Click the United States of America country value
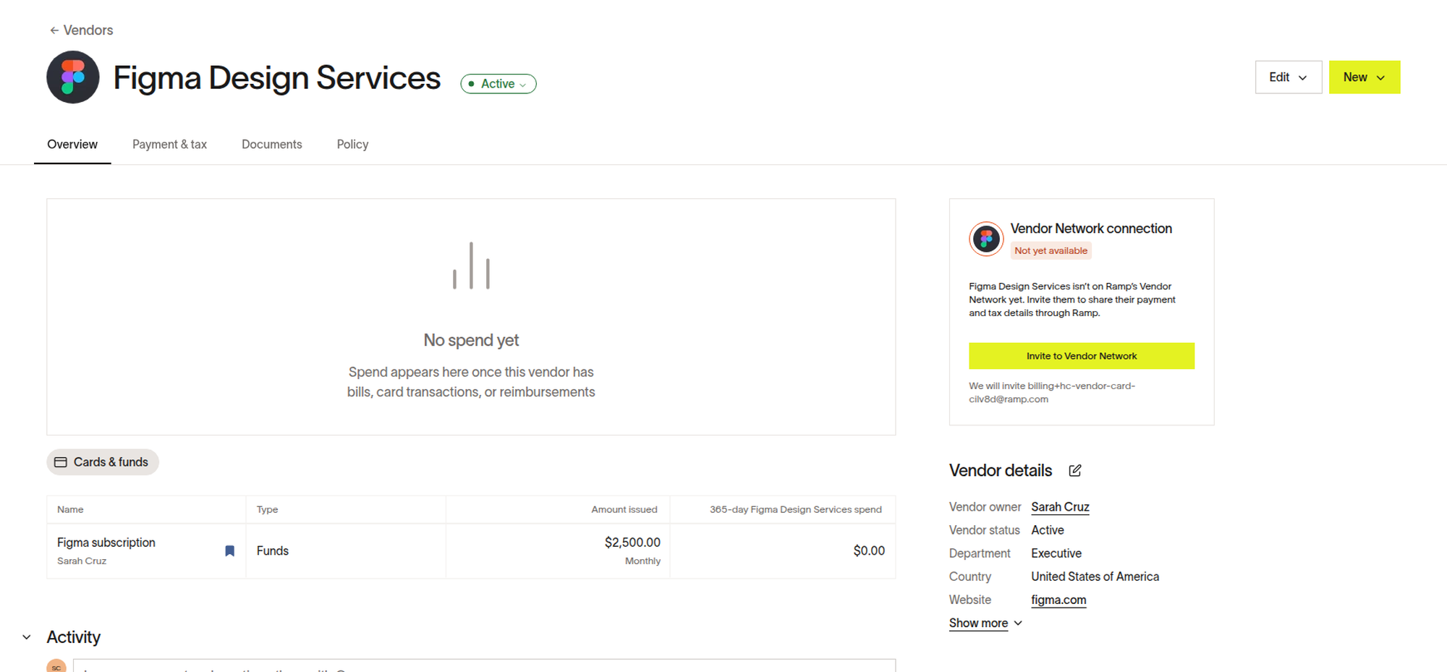The width and height of the screenshot is (1447, 672). (1095, 577)
